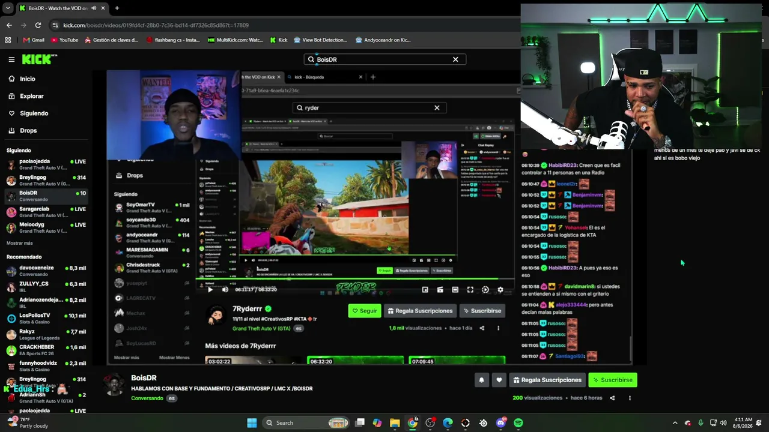View site information icon in address bar
This screenshot has height=432, width=769.
(55, 25)
